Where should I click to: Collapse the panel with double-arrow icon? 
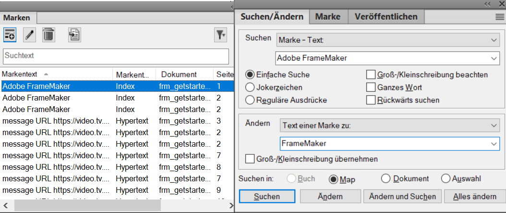pyautogui.click(x=487, y=3)
